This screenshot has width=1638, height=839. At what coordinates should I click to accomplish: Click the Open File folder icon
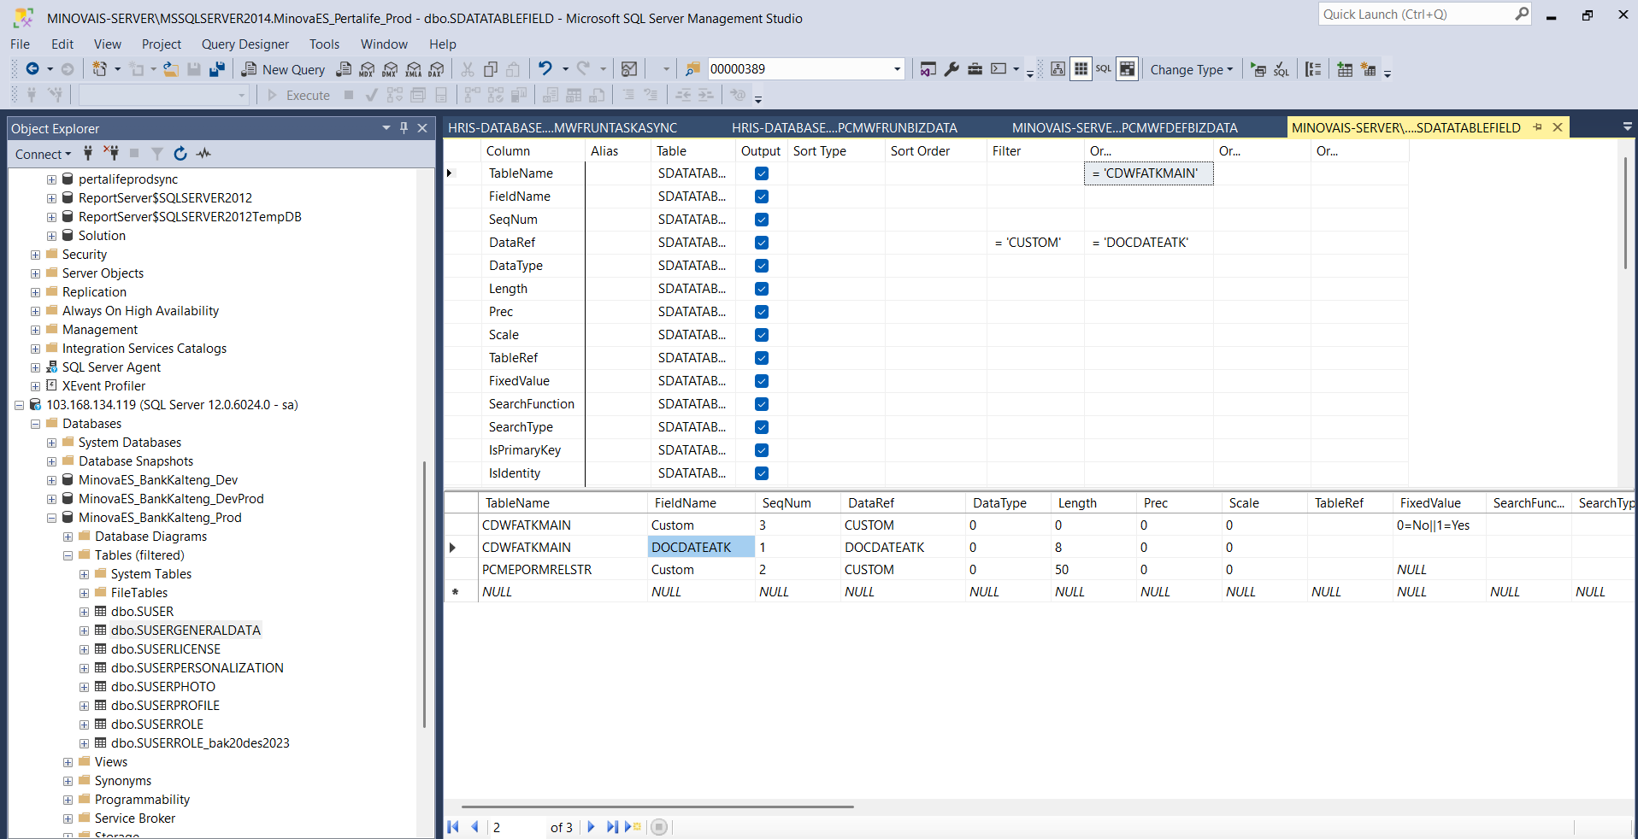point(171,69)
